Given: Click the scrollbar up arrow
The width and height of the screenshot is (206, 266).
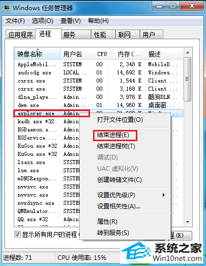Looking at the screenshot, I should coord(188,52).
